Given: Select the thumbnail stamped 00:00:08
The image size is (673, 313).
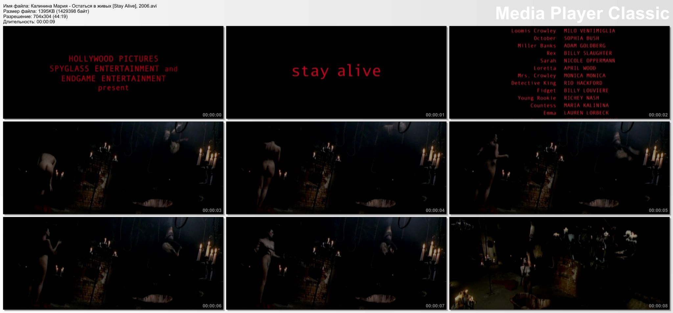Looking at the screenshot, I should click(x=559, y=263).
